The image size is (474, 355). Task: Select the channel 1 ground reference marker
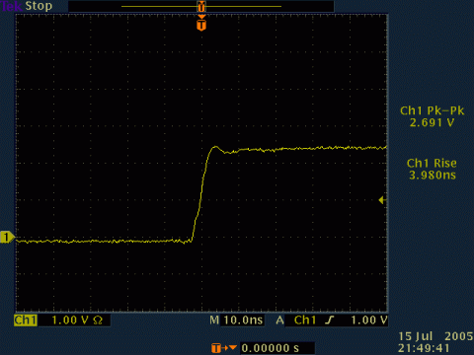click(x=7, y=237)
